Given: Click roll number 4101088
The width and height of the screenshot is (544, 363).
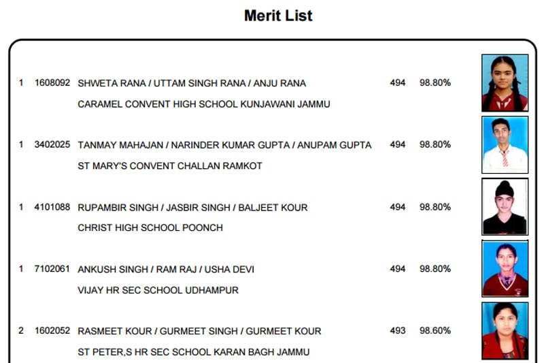Looking at the screenshot, I should (x=52, y=207).
